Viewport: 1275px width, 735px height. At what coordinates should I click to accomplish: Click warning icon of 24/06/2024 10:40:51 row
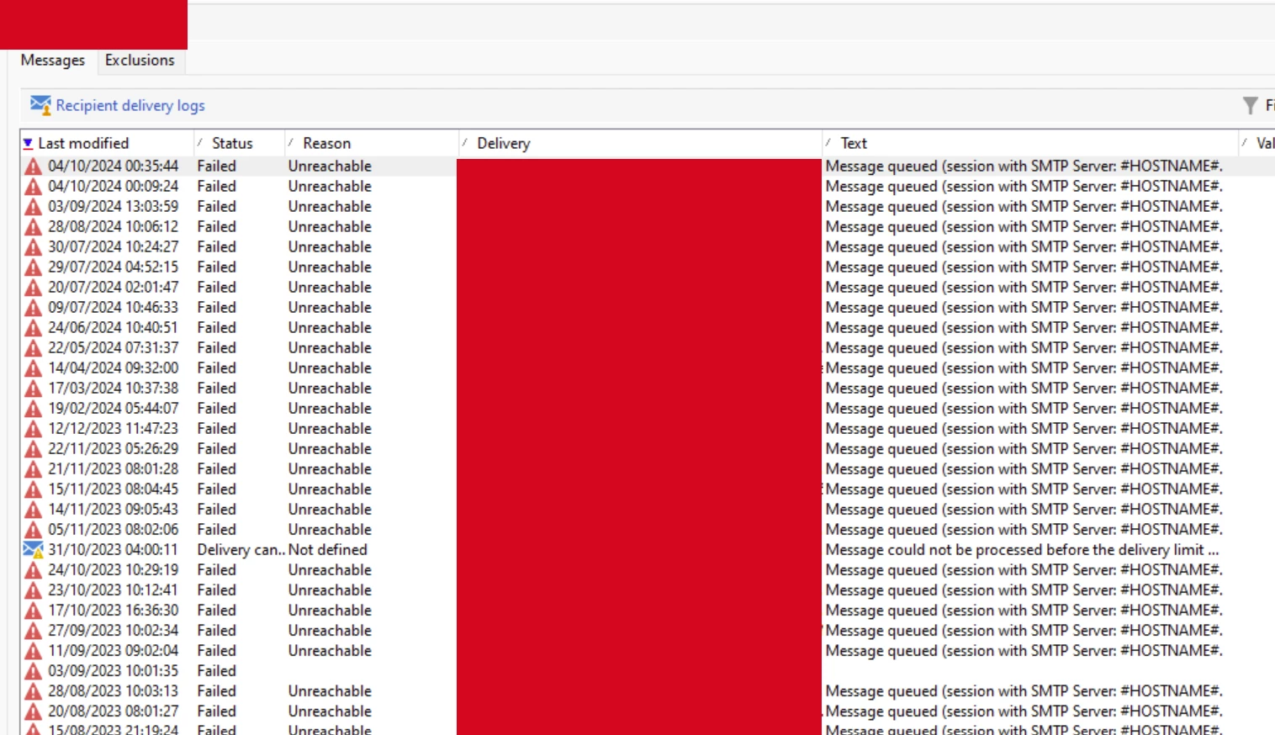click(x=33, y=328)
